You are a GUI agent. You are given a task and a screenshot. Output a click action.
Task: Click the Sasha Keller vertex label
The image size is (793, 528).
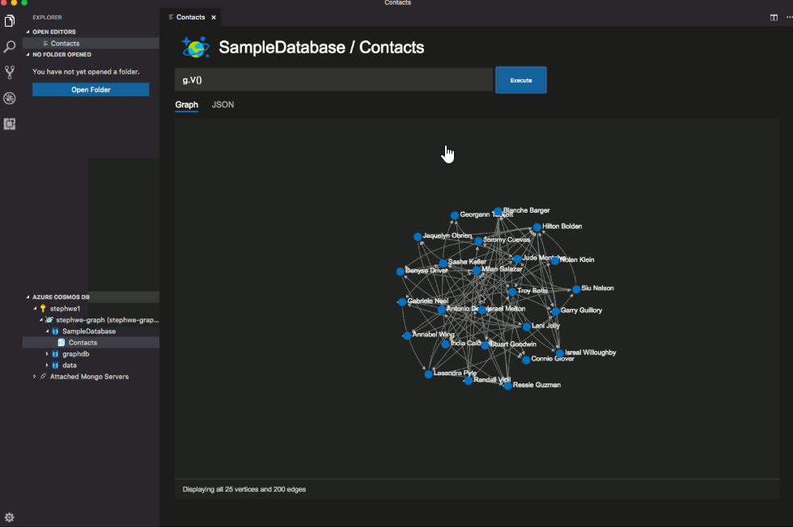pyautogui.click(x=467, y=262)
